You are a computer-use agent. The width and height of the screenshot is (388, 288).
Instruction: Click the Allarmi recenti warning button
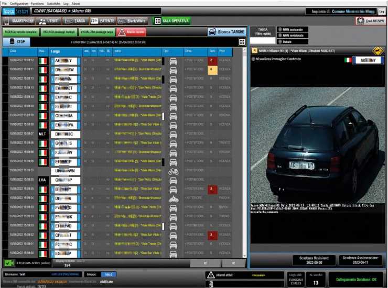click(131, 32)
